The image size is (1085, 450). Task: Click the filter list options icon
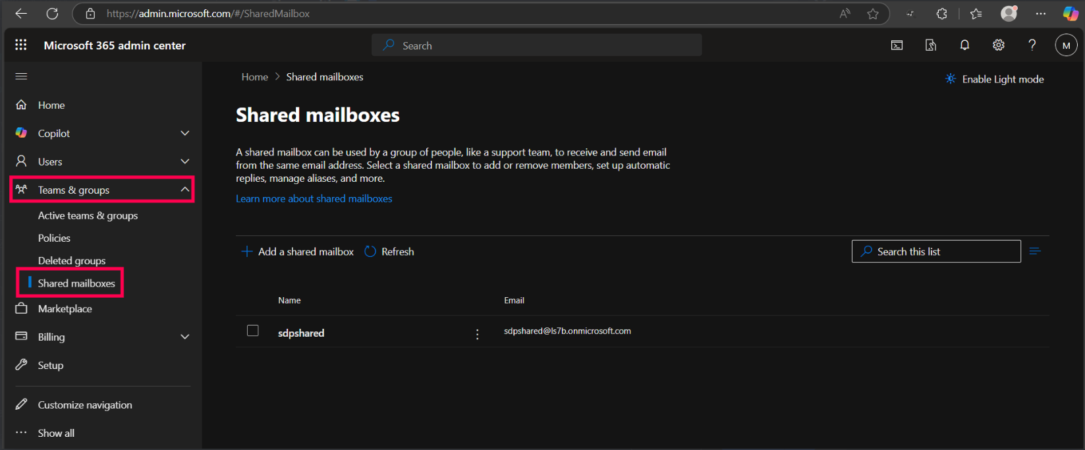1035,251
